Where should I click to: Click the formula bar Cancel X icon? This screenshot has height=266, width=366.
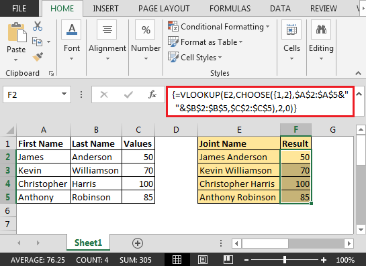pyautogui.click(x=104, y=94)
